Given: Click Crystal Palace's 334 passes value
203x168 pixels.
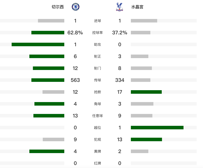Looking at the screenshot, I should pos(120,80).
